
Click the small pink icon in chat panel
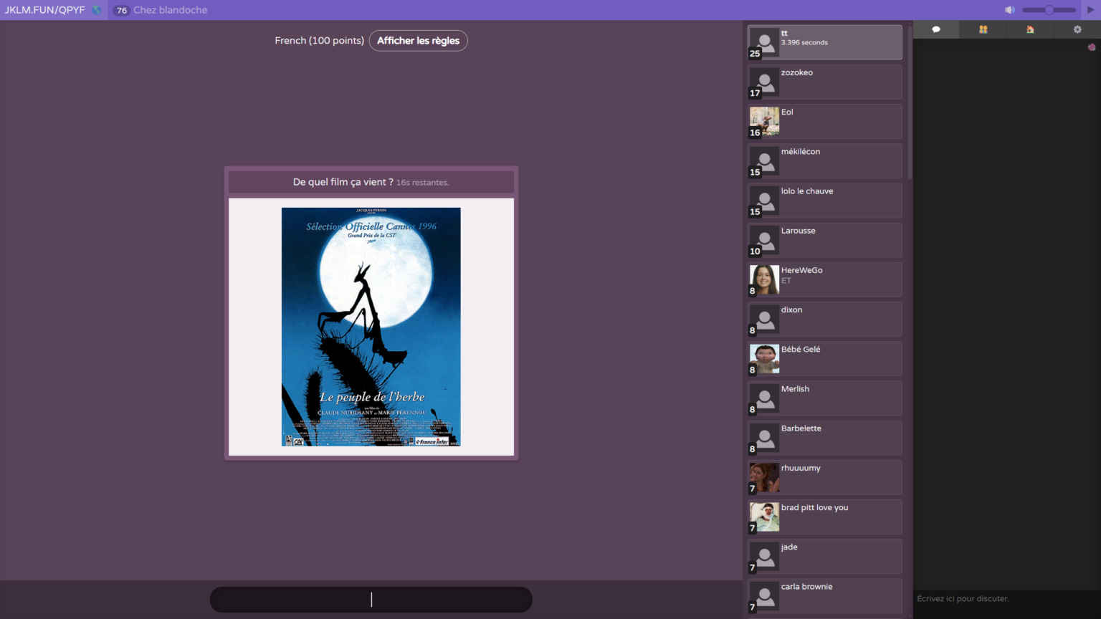click(1091, 47)
